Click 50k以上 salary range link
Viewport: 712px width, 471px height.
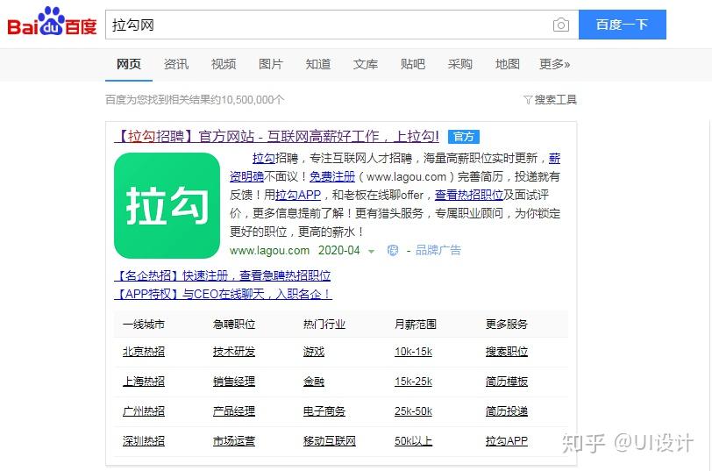(x=413, y=441)
